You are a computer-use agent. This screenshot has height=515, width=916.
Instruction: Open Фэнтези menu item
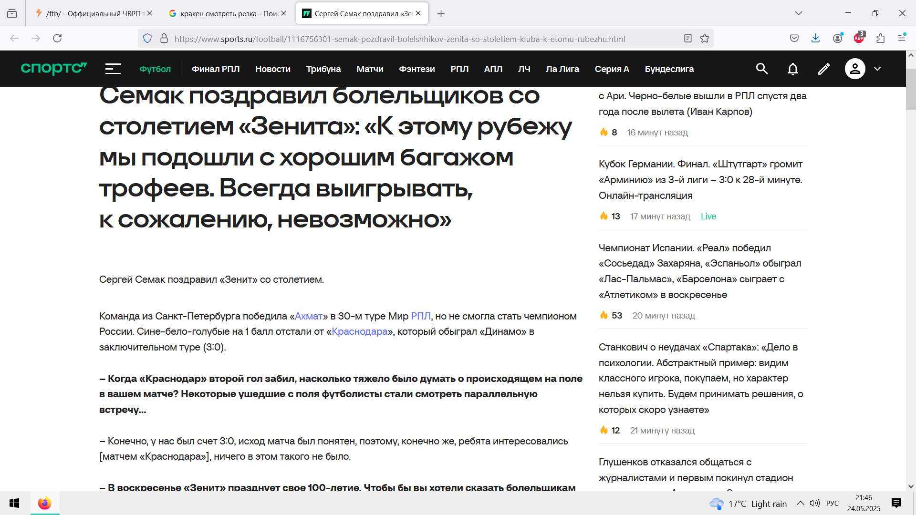417,69
